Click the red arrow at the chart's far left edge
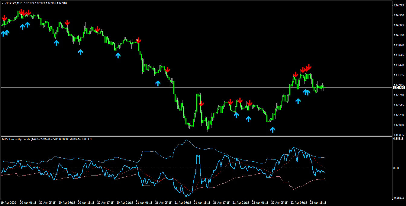The image size is (406, 206). pos(4,18)
